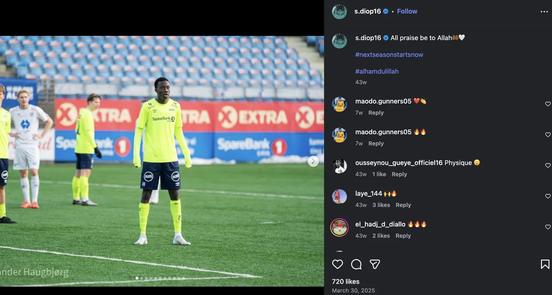Go to next photo with carousel arrow
The width and height of the screenshot is (552, 295).
(313, 161)
